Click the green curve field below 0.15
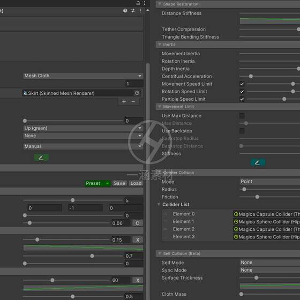 pos(83,247)
